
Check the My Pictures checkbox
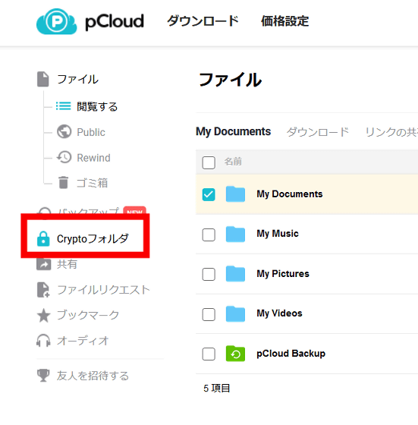209,274
